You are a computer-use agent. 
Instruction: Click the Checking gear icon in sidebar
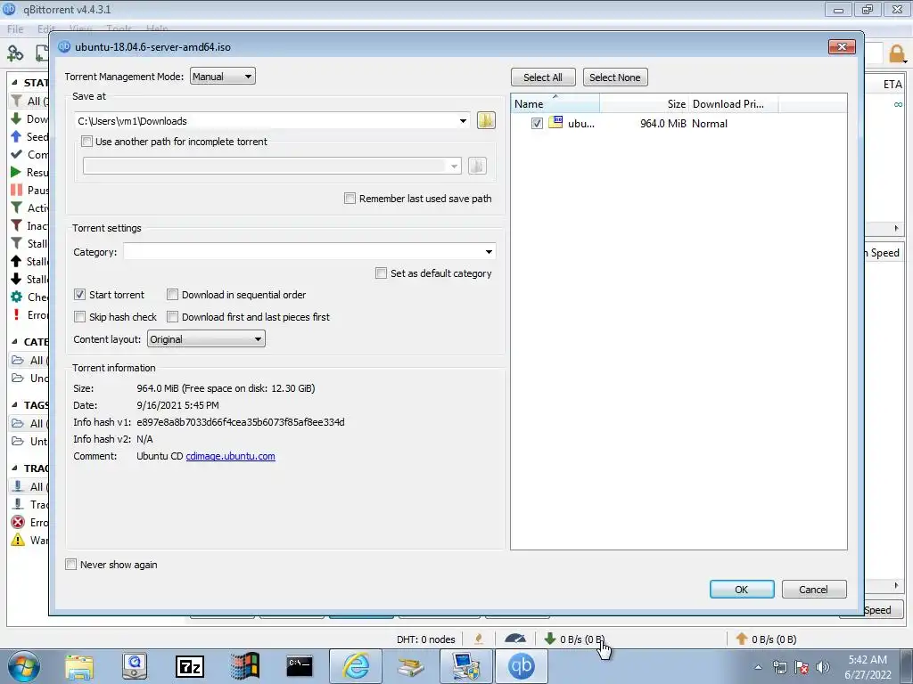(x=16, y=297)
